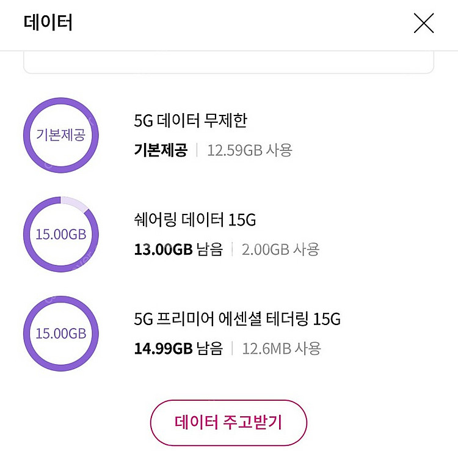Tap the 14.99GB 남음 remaining text

(178, 349)
